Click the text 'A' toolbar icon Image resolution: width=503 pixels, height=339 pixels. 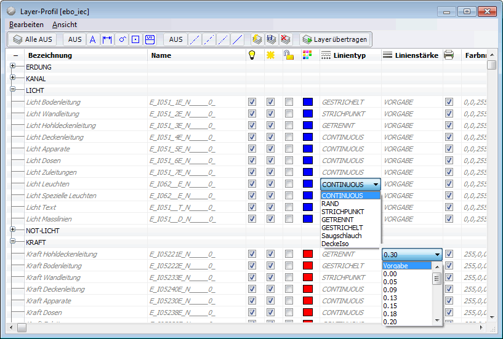coord(93,39)
